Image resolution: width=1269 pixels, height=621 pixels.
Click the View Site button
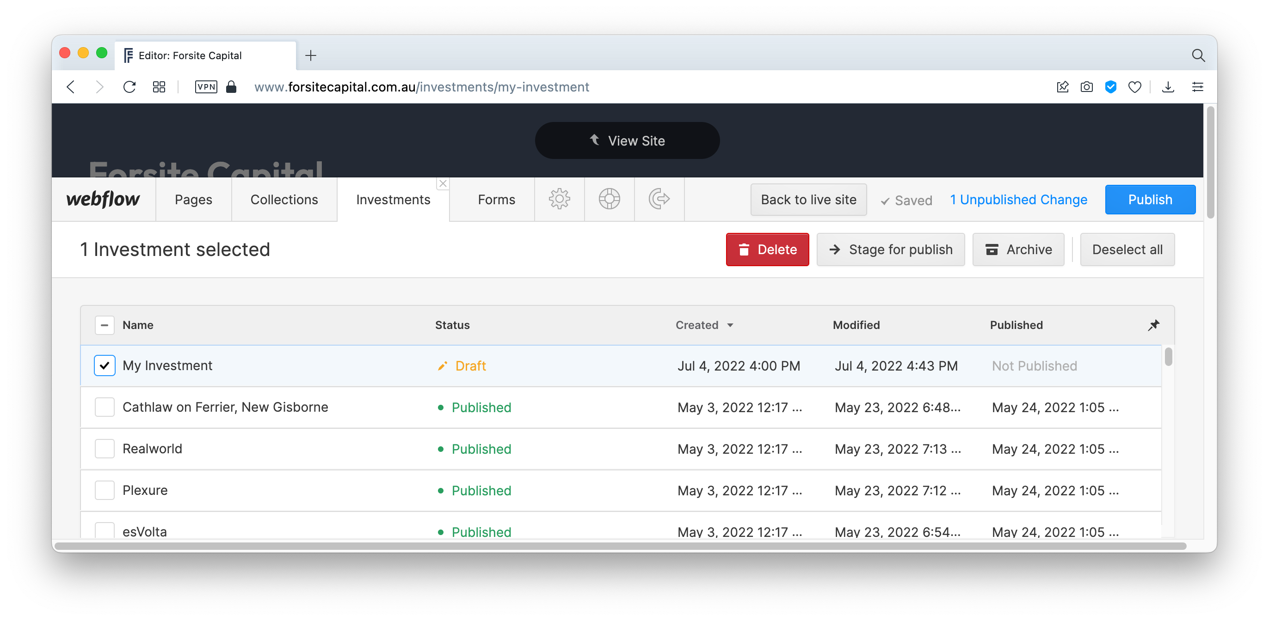pyautogui.click(x=627, y=141)
